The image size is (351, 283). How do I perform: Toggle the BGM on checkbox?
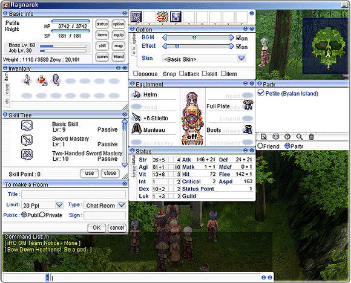[x=238, y=37]
